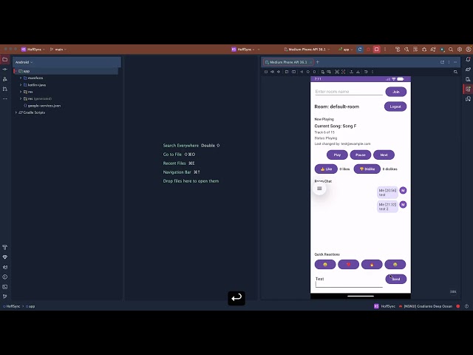
Task: Expand Gradle Scripts node
Action: pos(16,112)
